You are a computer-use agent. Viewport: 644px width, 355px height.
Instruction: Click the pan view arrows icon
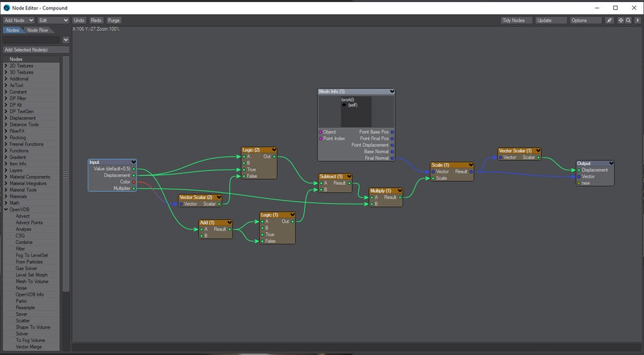tap(621, 20)
